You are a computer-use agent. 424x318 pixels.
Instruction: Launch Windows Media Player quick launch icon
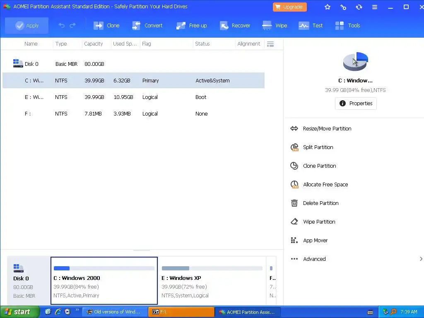pos(67,312)
